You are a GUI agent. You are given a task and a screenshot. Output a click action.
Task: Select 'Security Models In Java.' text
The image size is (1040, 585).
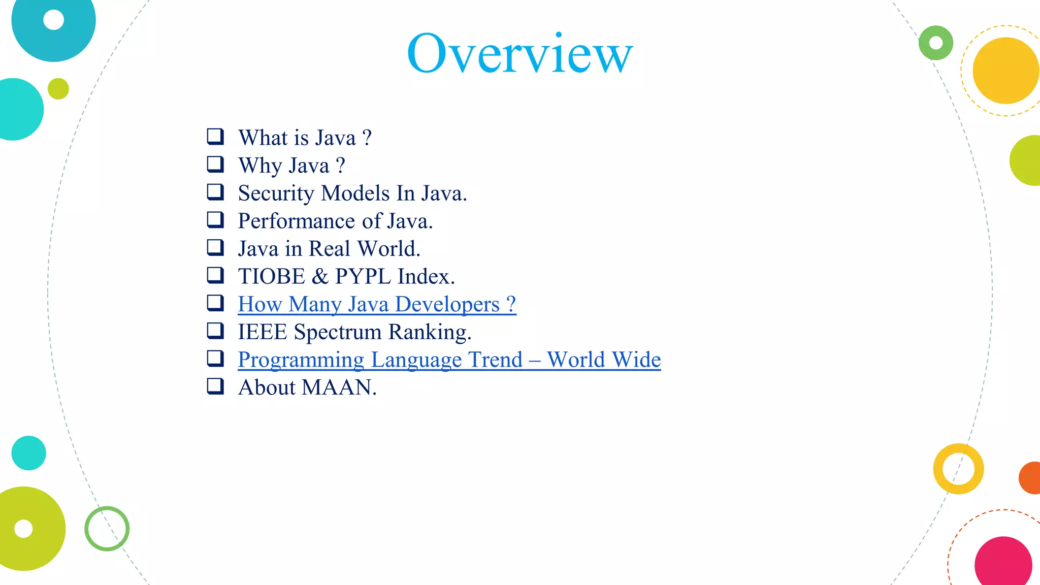coord(352,193)
